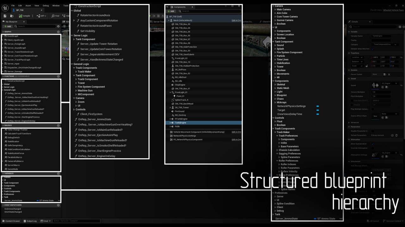Open the Edit menu
The width and height of the screenshot is (405, 227).
pos(20,6)
